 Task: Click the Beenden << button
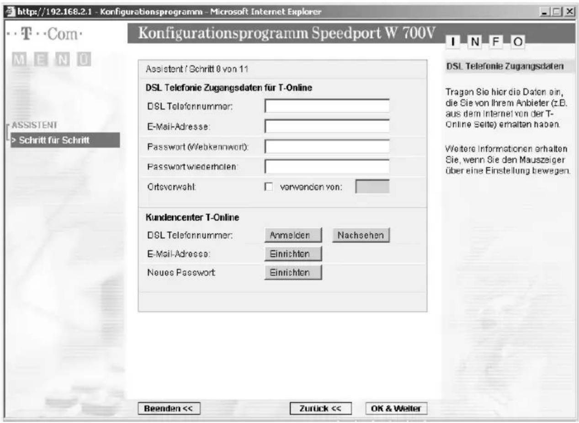click(169, 408)
